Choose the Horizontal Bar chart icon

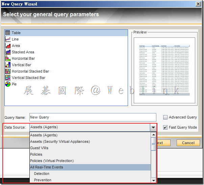coord(8,58)
